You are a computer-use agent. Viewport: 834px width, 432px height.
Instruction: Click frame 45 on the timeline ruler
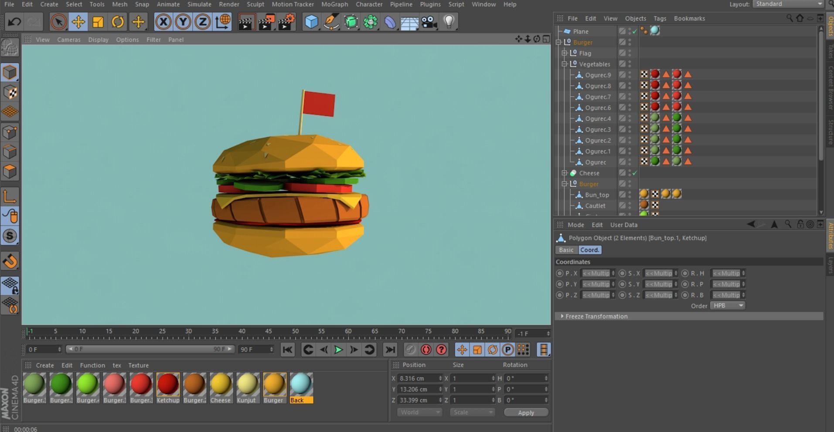click(x=269, y=332)
